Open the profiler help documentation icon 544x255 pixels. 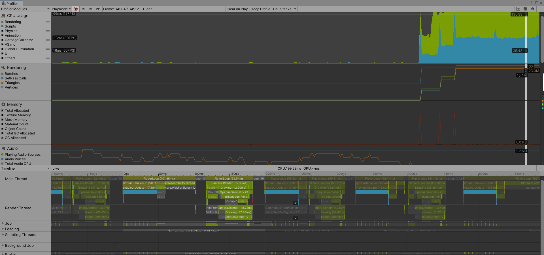(x=533, y=9)
